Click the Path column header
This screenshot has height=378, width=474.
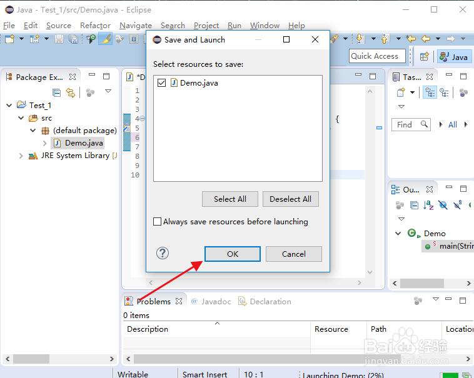(404, 329)
